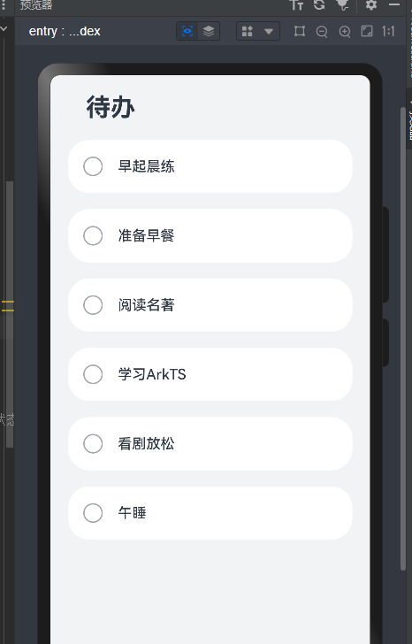Check the 早起晨练 todo circle

(x=93, y=166)
